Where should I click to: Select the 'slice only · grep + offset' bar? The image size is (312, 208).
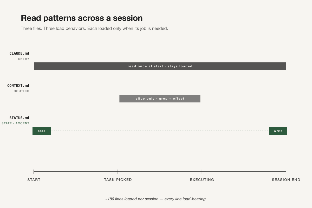[x=160, y=99]
